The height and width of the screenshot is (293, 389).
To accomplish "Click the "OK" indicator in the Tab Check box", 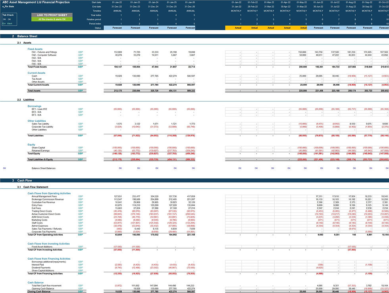I will point(4,19).
